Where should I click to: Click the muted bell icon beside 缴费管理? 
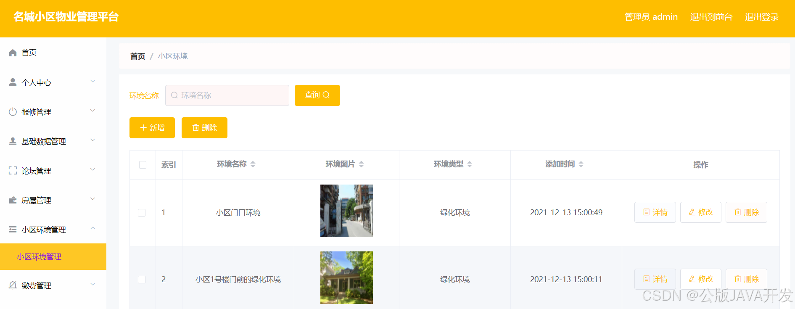coord(13,285)
